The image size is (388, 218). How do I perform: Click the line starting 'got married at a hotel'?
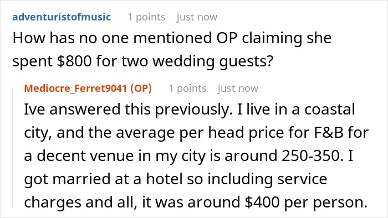[176, 179]
